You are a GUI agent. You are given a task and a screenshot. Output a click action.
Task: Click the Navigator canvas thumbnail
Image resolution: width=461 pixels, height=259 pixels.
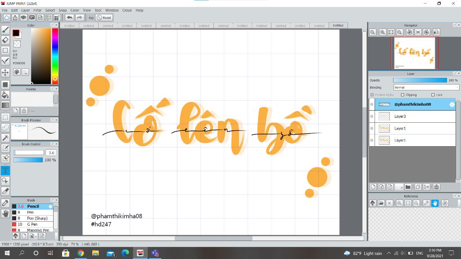pos(415,53)
